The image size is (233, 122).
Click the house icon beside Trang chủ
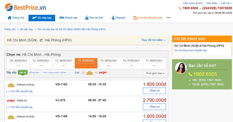(9, 18)
